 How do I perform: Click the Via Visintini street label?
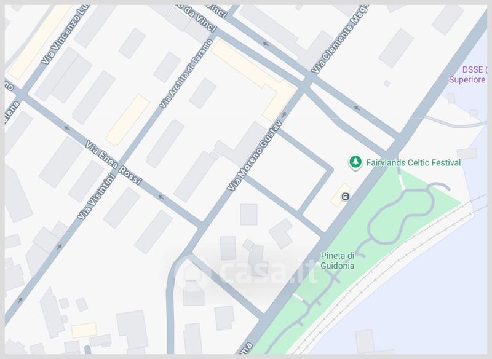(x=97, y=197)
